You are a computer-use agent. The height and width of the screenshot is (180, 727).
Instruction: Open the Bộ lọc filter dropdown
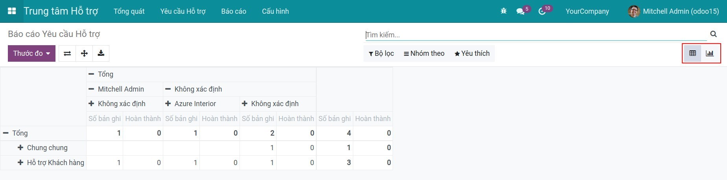coord(381,53)
